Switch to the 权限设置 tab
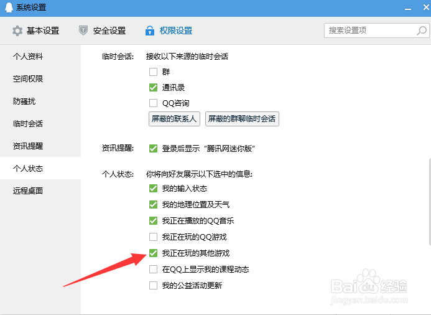Viewport: 431px width, 315px height. point(169,31)
